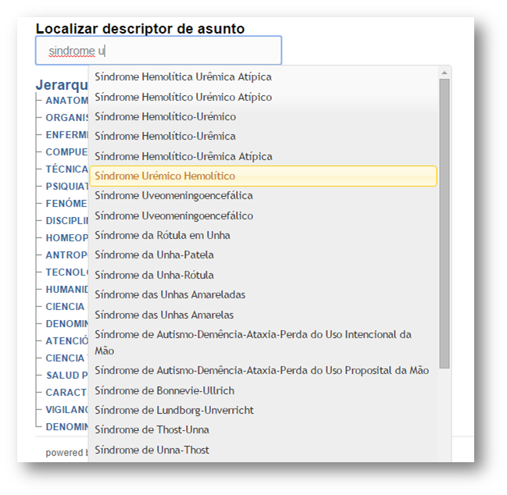This screenshot has width=507, height=495.
Task: Open the ATENCIÓ hierarchy category
Action: [67, 341]
